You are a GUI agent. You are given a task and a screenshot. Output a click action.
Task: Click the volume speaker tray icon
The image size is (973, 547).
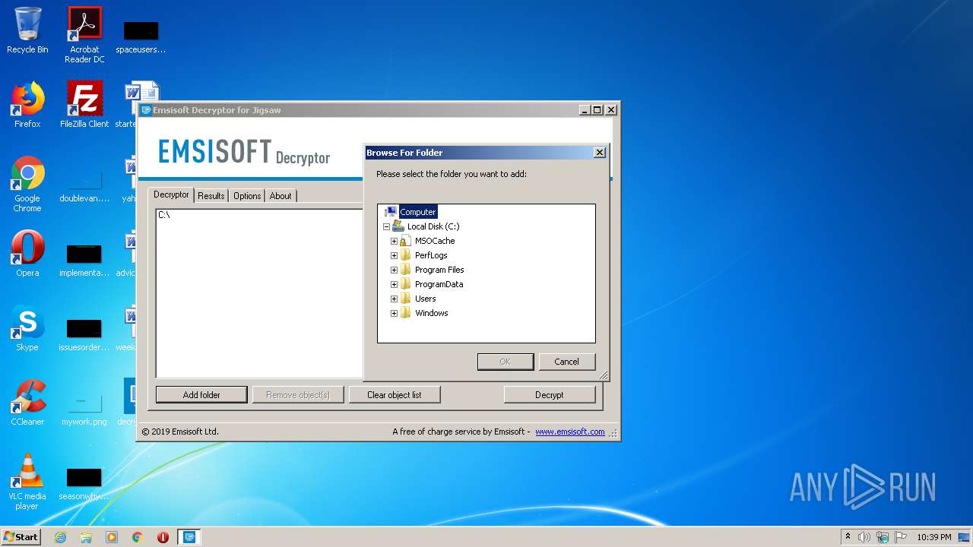864,537
